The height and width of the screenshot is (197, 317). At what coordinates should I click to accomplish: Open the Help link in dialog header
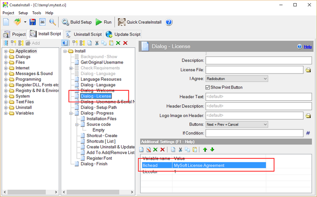(x=307, y=47)
